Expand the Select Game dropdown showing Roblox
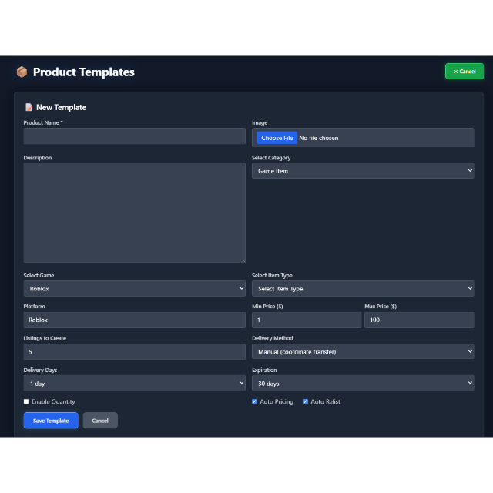The width and height of the screenshot is (493, 493). click(134, 288)
